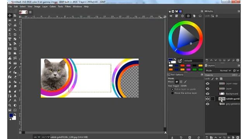The image size is (248, 139).
Task: Set Move tool to affect path
Action: pos(185,81)
